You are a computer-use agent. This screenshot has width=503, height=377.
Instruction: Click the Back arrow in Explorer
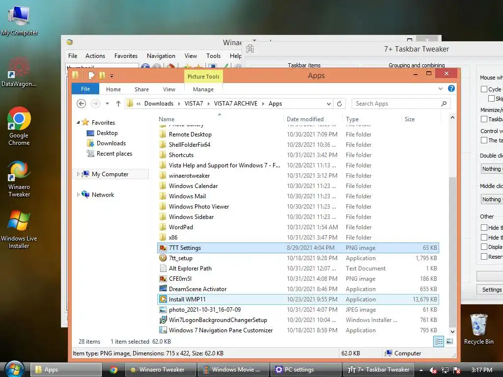click(x=81, y=104)
